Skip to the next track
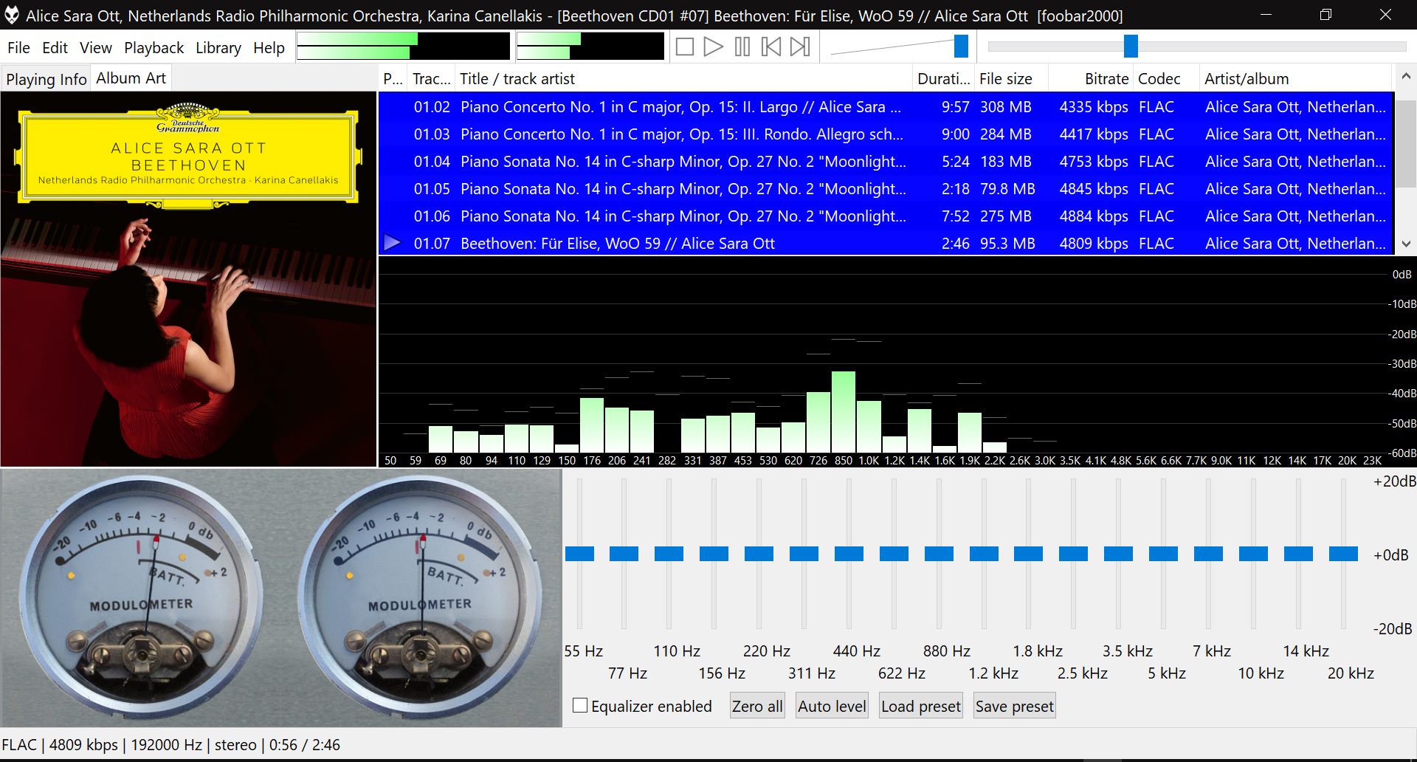The image size is (1417, 762). 800,47
